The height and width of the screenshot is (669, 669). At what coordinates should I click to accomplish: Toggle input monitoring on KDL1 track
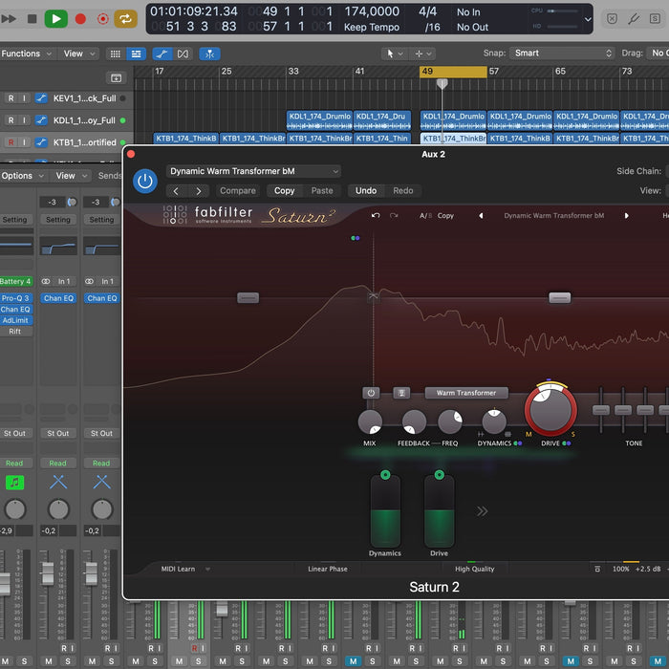point(24,120)
